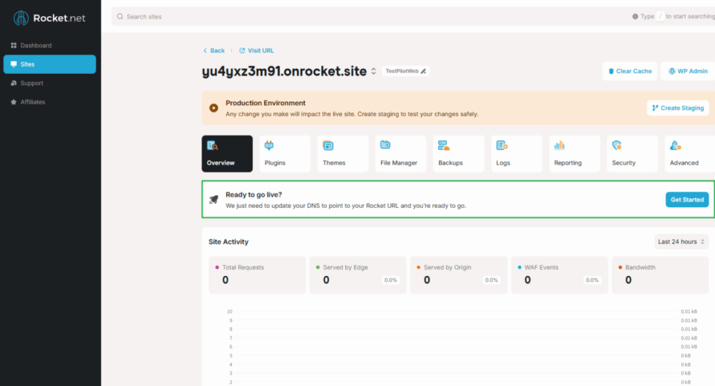Open the Plugins section
This screenshot has width=715, height=386.
pos(284,154)
